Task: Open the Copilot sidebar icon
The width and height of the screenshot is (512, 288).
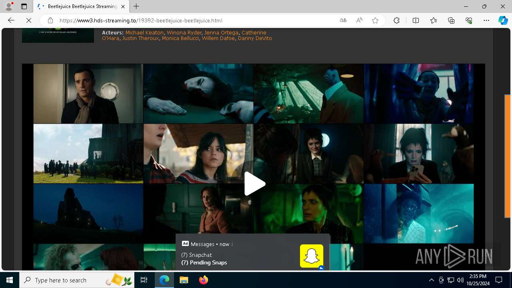Action: click(503, 20)
